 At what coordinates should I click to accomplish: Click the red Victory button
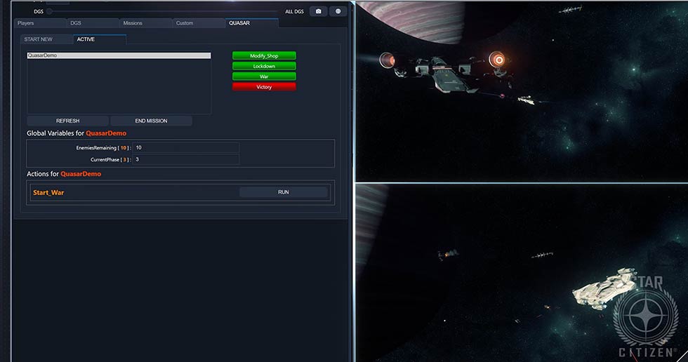264,87
